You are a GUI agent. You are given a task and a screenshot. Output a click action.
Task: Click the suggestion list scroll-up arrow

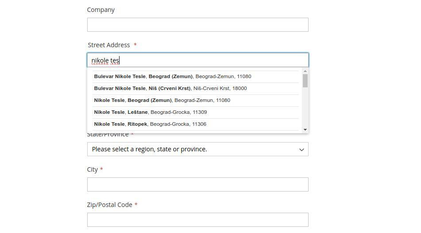point(305,71)
